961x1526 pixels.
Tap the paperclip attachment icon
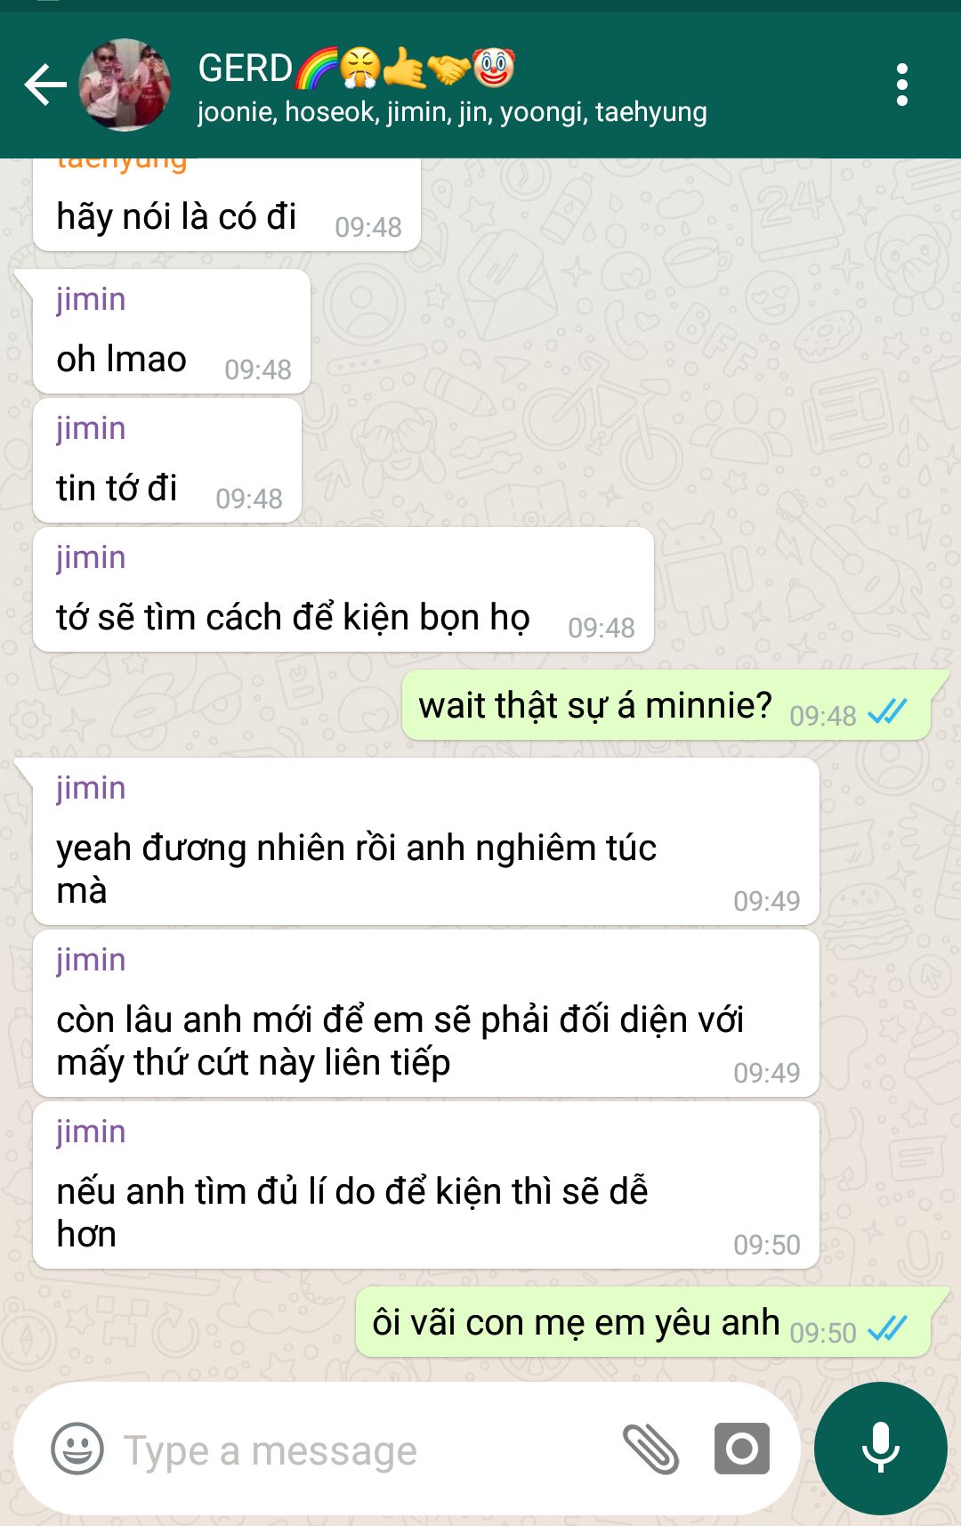[650, 1449]
